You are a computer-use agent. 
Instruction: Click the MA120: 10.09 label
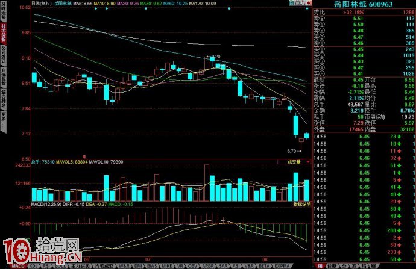click(203, 4)
